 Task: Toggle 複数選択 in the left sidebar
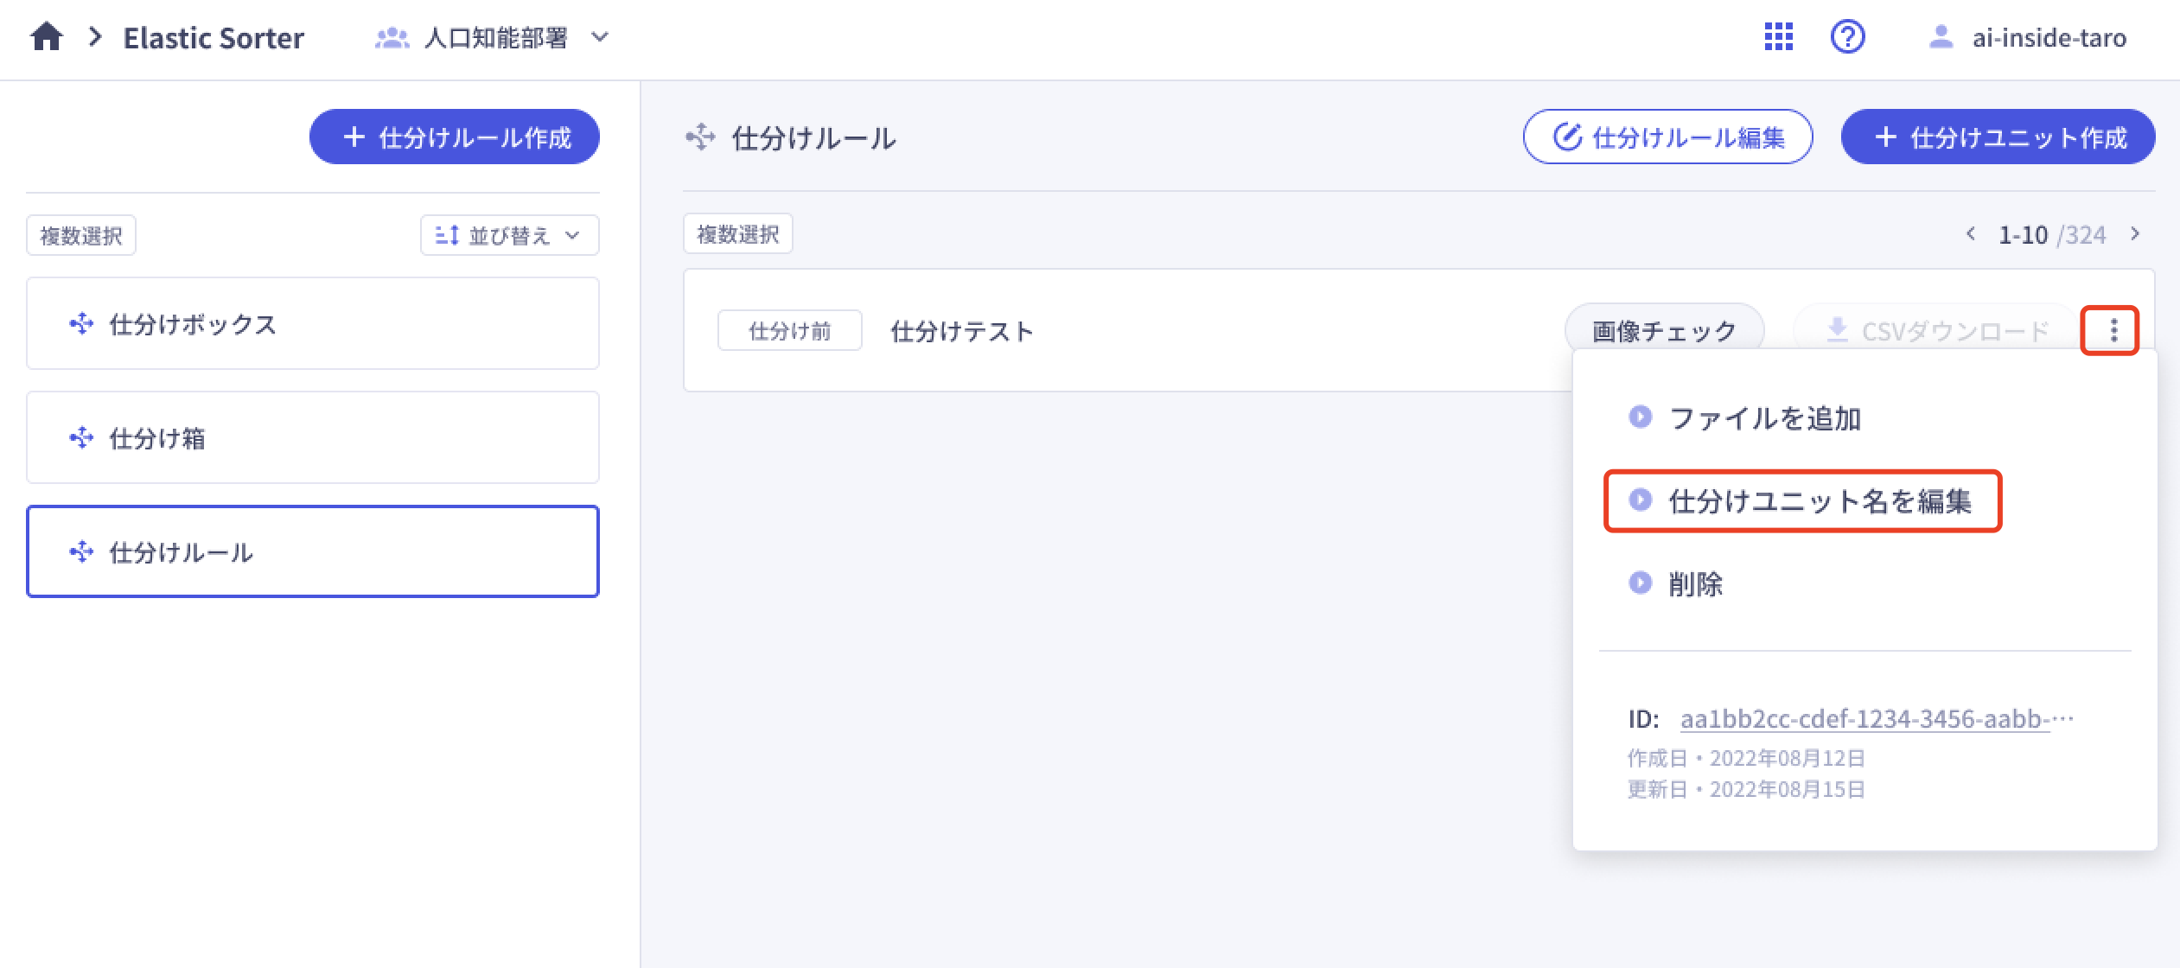tap(81, 235)
